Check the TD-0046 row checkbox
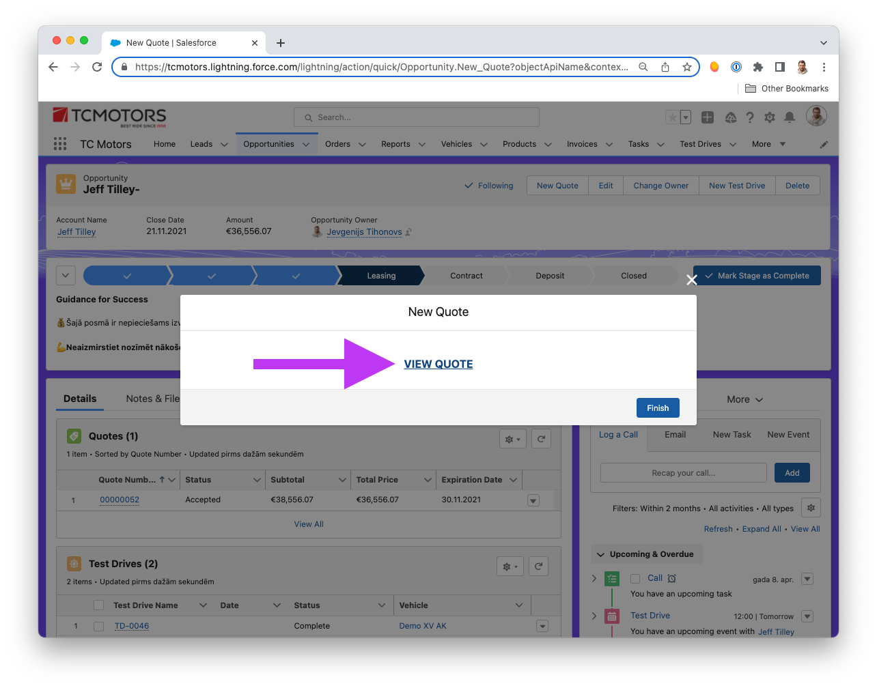This screenshot has width=877, height=688. click(x=98, y=626)
